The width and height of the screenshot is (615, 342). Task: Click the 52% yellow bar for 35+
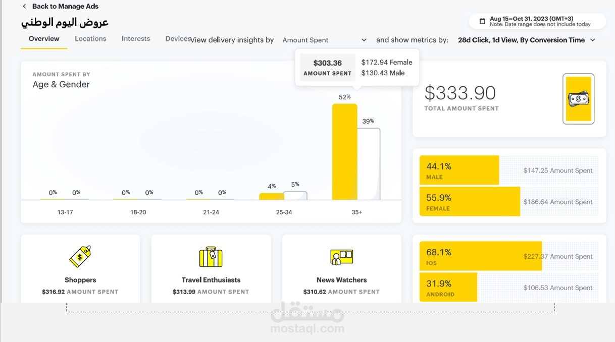click(x=344, y=152)
